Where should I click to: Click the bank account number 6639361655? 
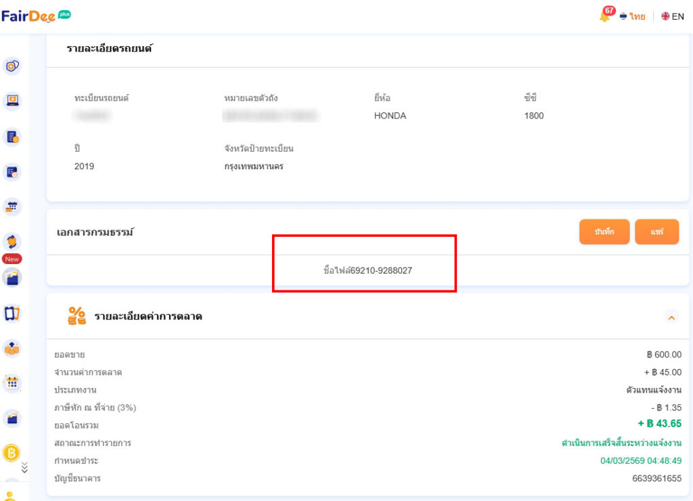(x=656, y=479)
